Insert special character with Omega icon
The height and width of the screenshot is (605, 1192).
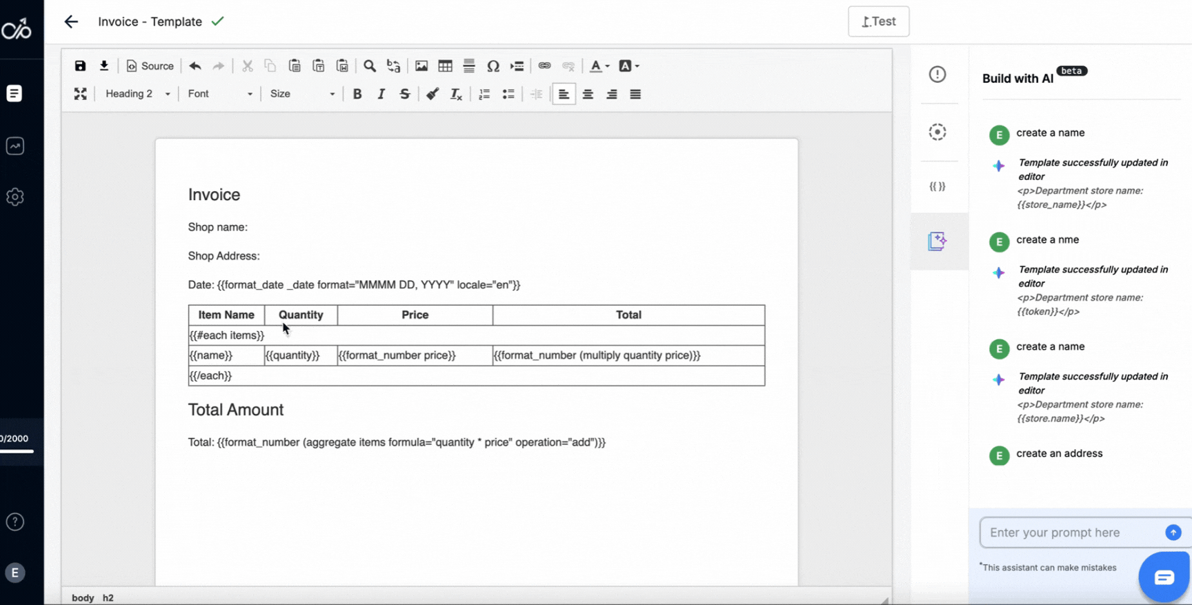pyautogui.click(x=493, y=66)
